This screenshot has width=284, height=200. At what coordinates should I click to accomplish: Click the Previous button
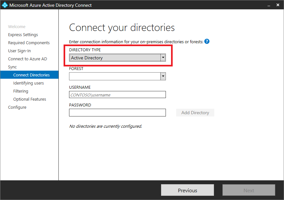point(187,190)
